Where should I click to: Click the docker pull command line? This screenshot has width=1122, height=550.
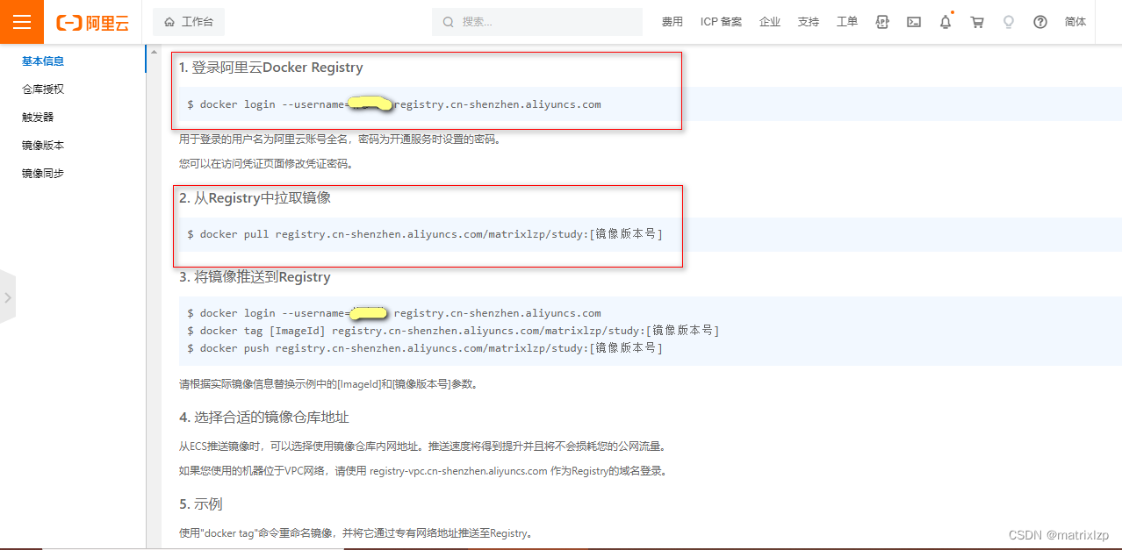(x=425, y=234)
